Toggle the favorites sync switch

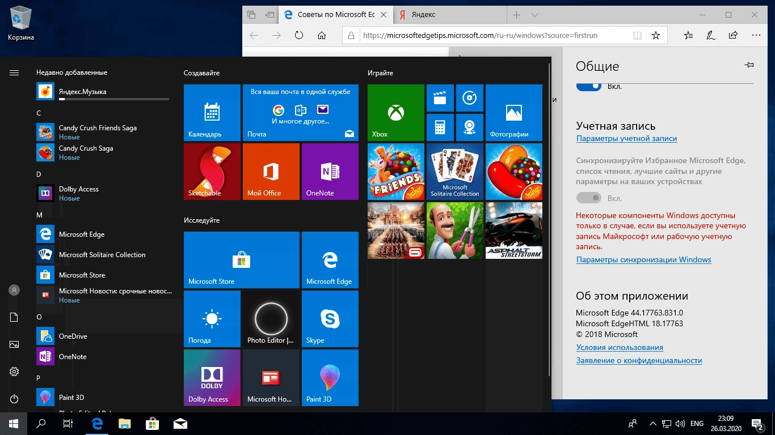coord(588,198)
